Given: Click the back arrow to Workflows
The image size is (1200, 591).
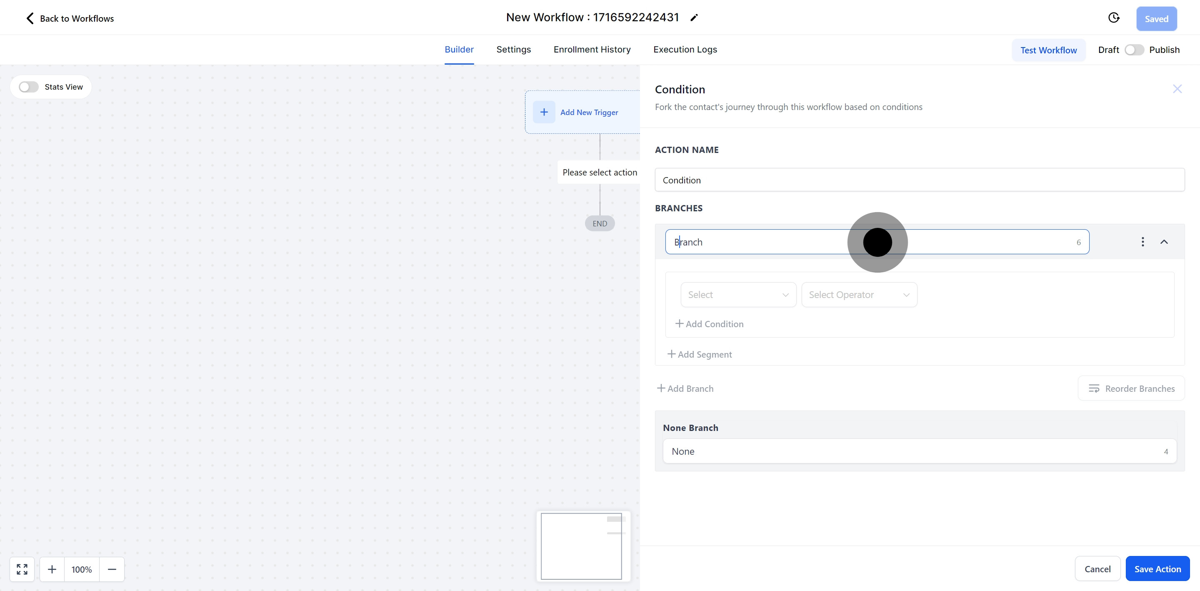Looking at the screenshot, I should coord(30,18).
